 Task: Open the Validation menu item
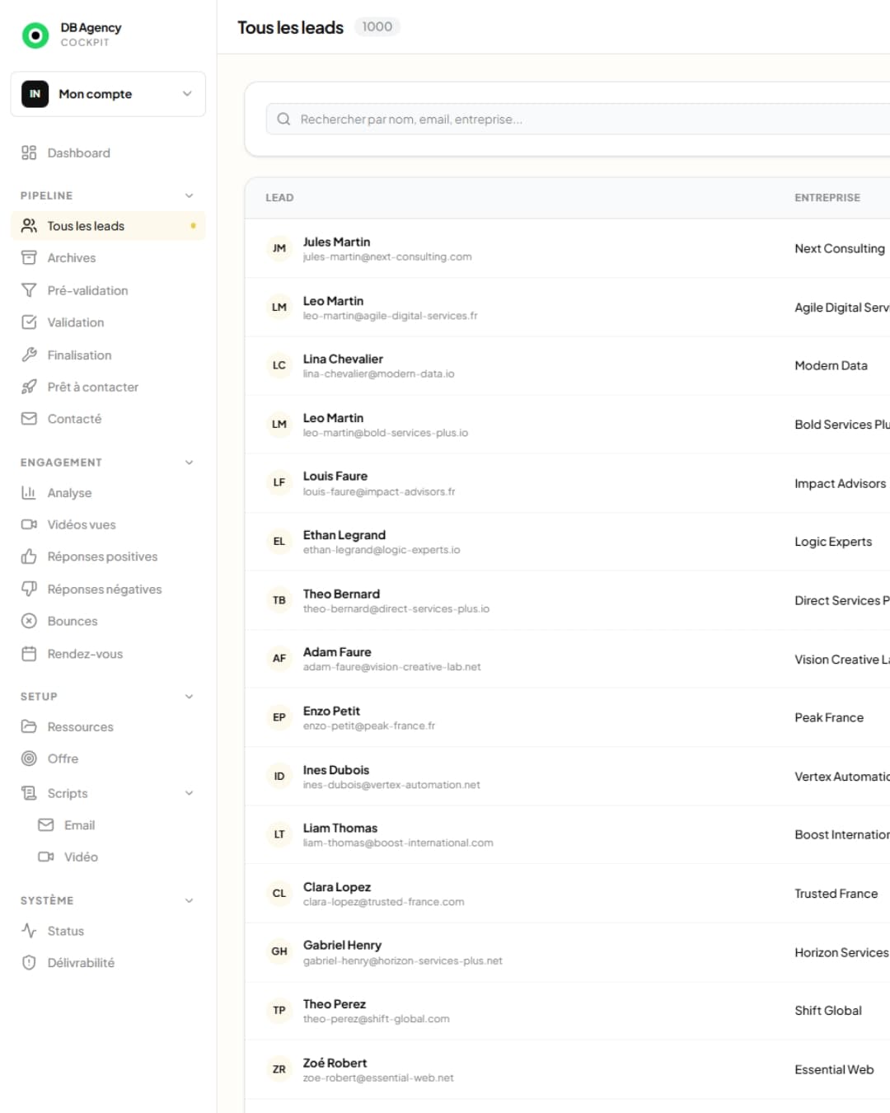(x=76, y=322)
